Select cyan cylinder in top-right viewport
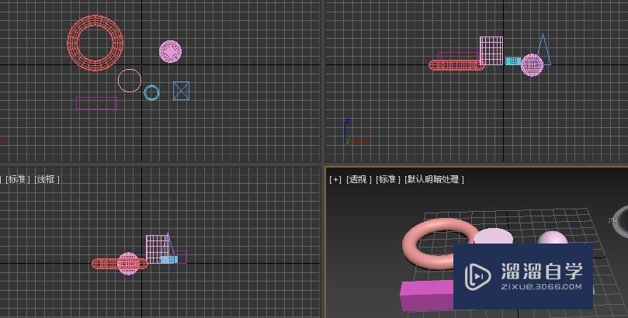This screenshot has width=628, height=318. coord(513,61)
